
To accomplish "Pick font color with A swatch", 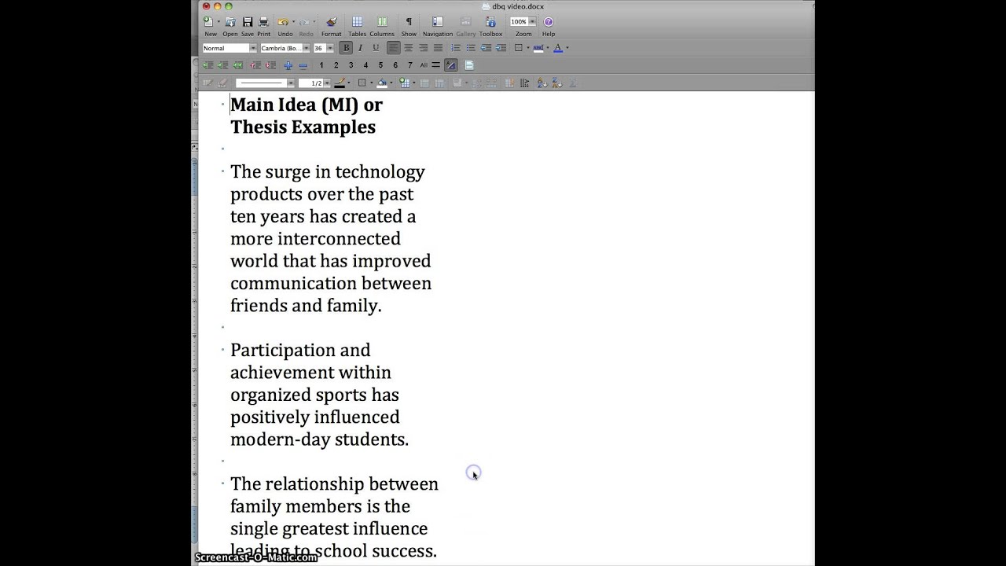I will tap(558, 48).
